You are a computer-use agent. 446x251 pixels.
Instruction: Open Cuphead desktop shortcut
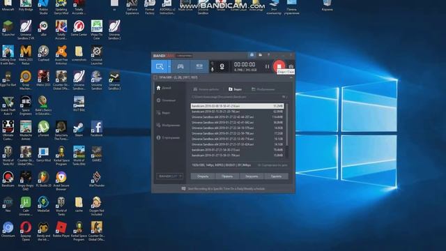43,54
